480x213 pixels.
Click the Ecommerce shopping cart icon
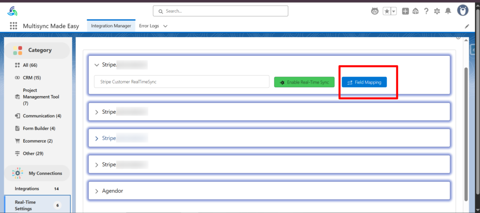coord(17,141)
